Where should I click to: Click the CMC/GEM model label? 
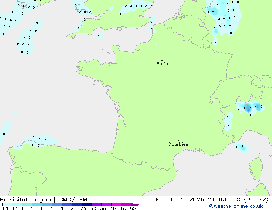pyautogui.click(x=73, y=200)
